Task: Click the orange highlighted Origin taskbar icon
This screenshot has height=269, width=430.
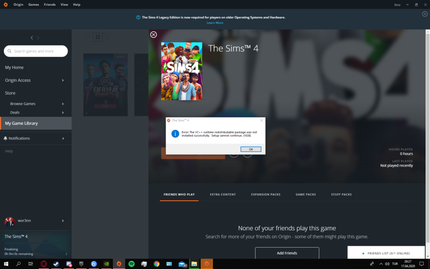Action: 207,264
